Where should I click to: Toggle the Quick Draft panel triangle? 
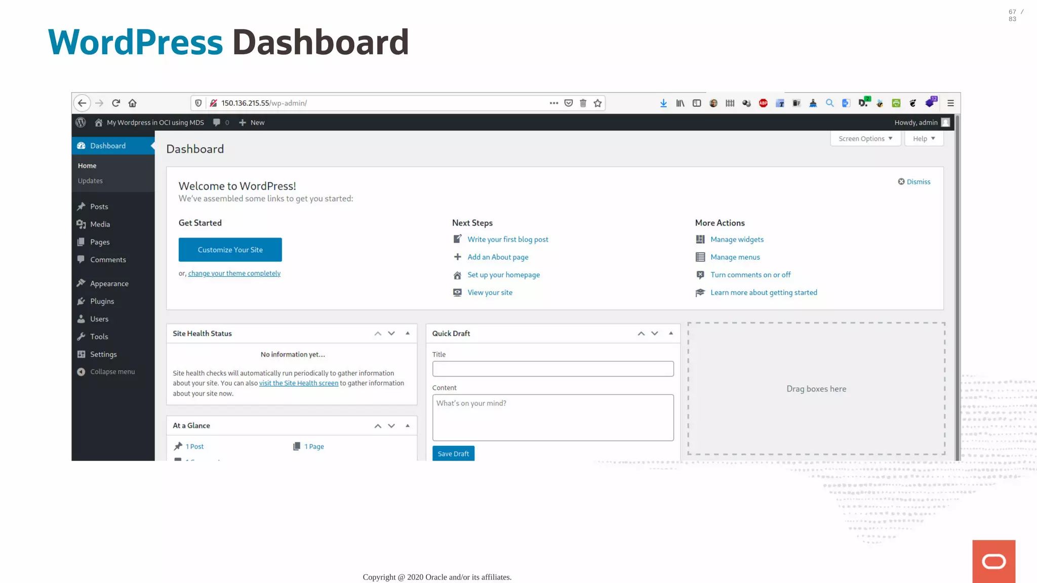[671, 334]
